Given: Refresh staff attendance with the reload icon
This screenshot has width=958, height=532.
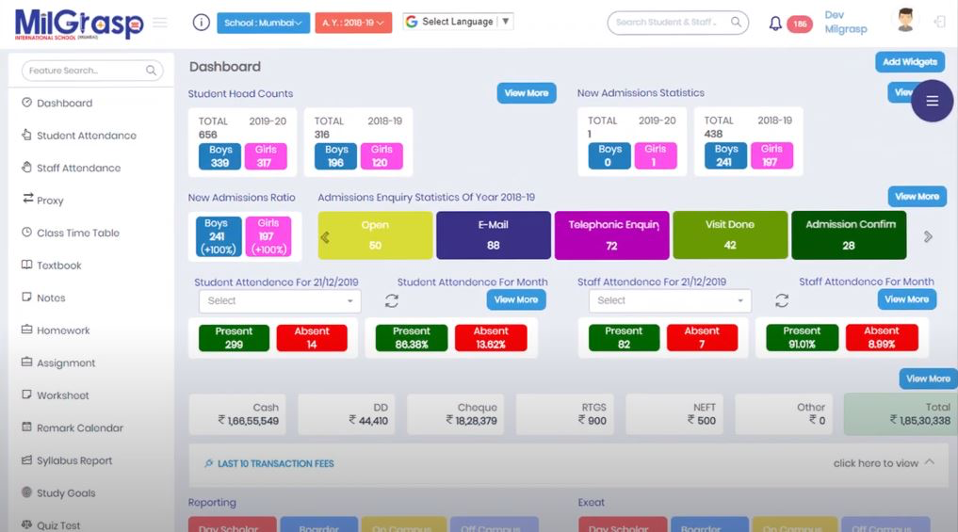Looking at the screenshot, I should [782, 300].
